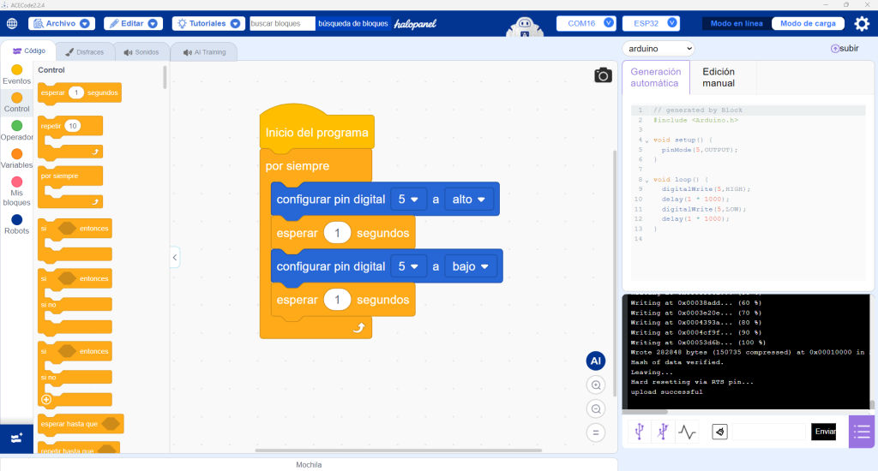Zoom in the block workspace
The image size is (878, 471).
click(596, 385)
